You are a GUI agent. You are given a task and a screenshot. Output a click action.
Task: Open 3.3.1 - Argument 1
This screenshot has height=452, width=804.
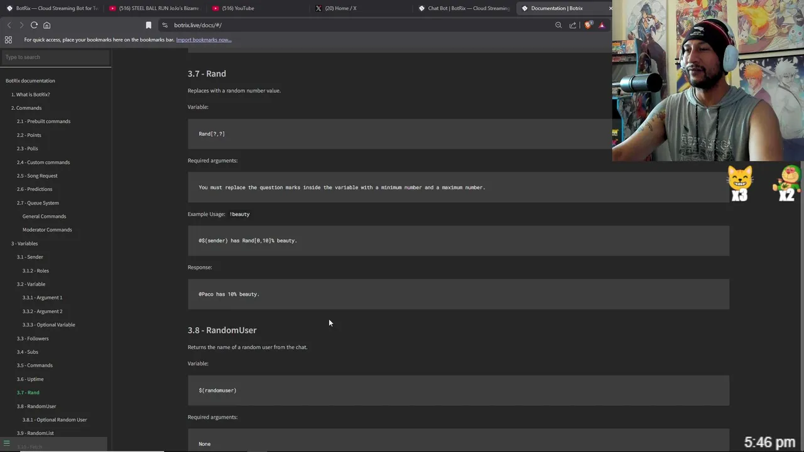[x=42, y=298]
